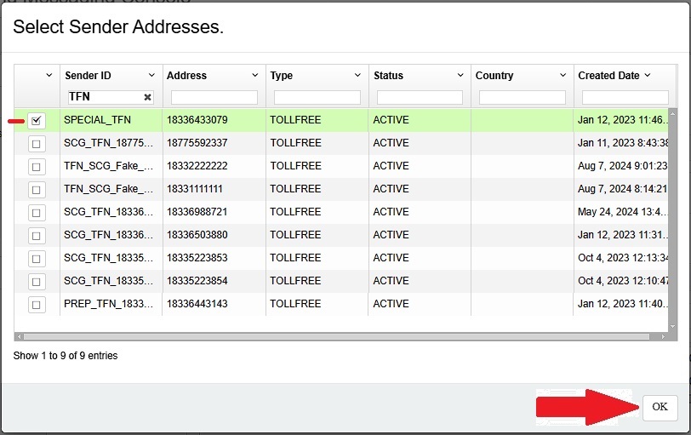
Task: Open the Type column menu arrow
Action: pyautogui.click(x=357, y=76)
